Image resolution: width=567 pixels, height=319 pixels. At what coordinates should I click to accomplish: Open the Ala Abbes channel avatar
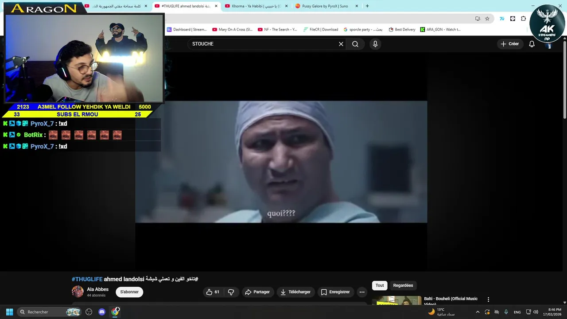click(78, 292)
